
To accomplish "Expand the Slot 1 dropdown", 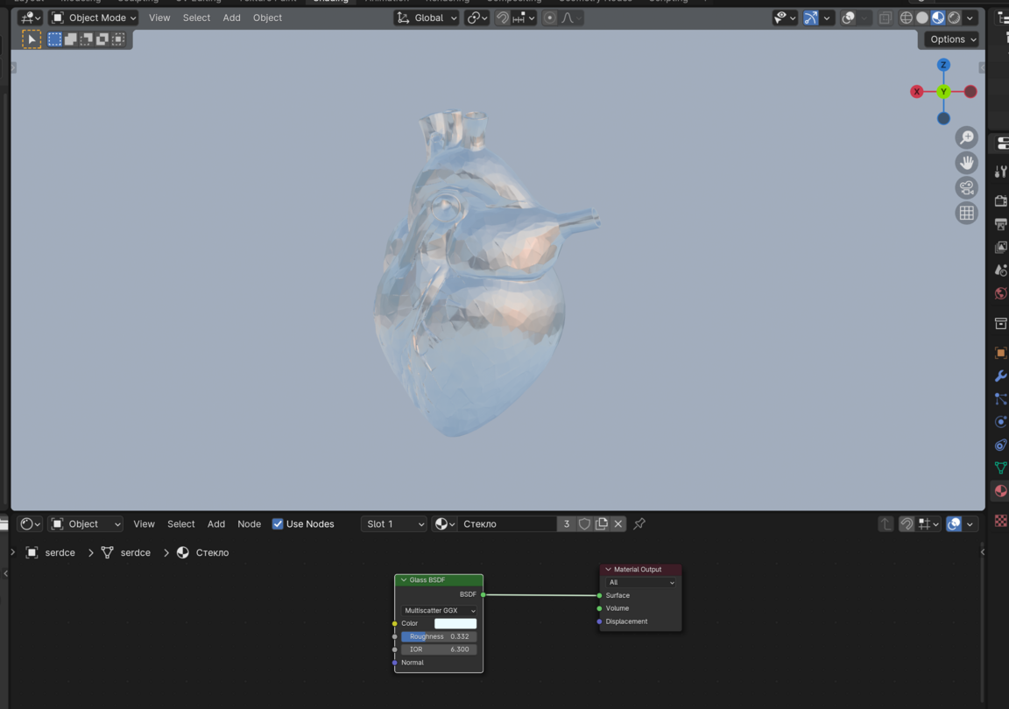I will 393,523.
